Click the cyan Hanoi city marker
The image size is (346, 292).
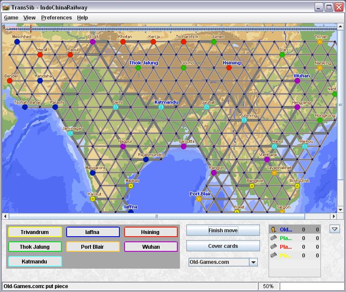tap(274, 146)
